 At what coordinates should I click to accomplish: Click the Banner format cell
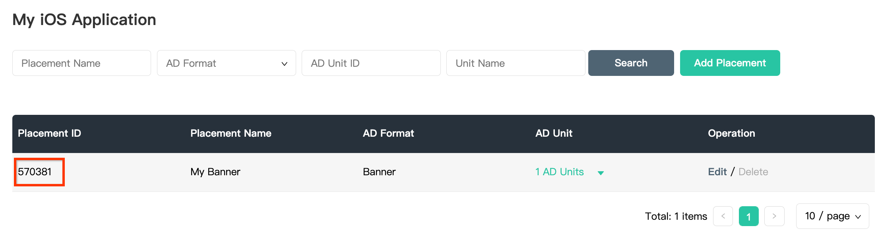click(x=379, y=172)
